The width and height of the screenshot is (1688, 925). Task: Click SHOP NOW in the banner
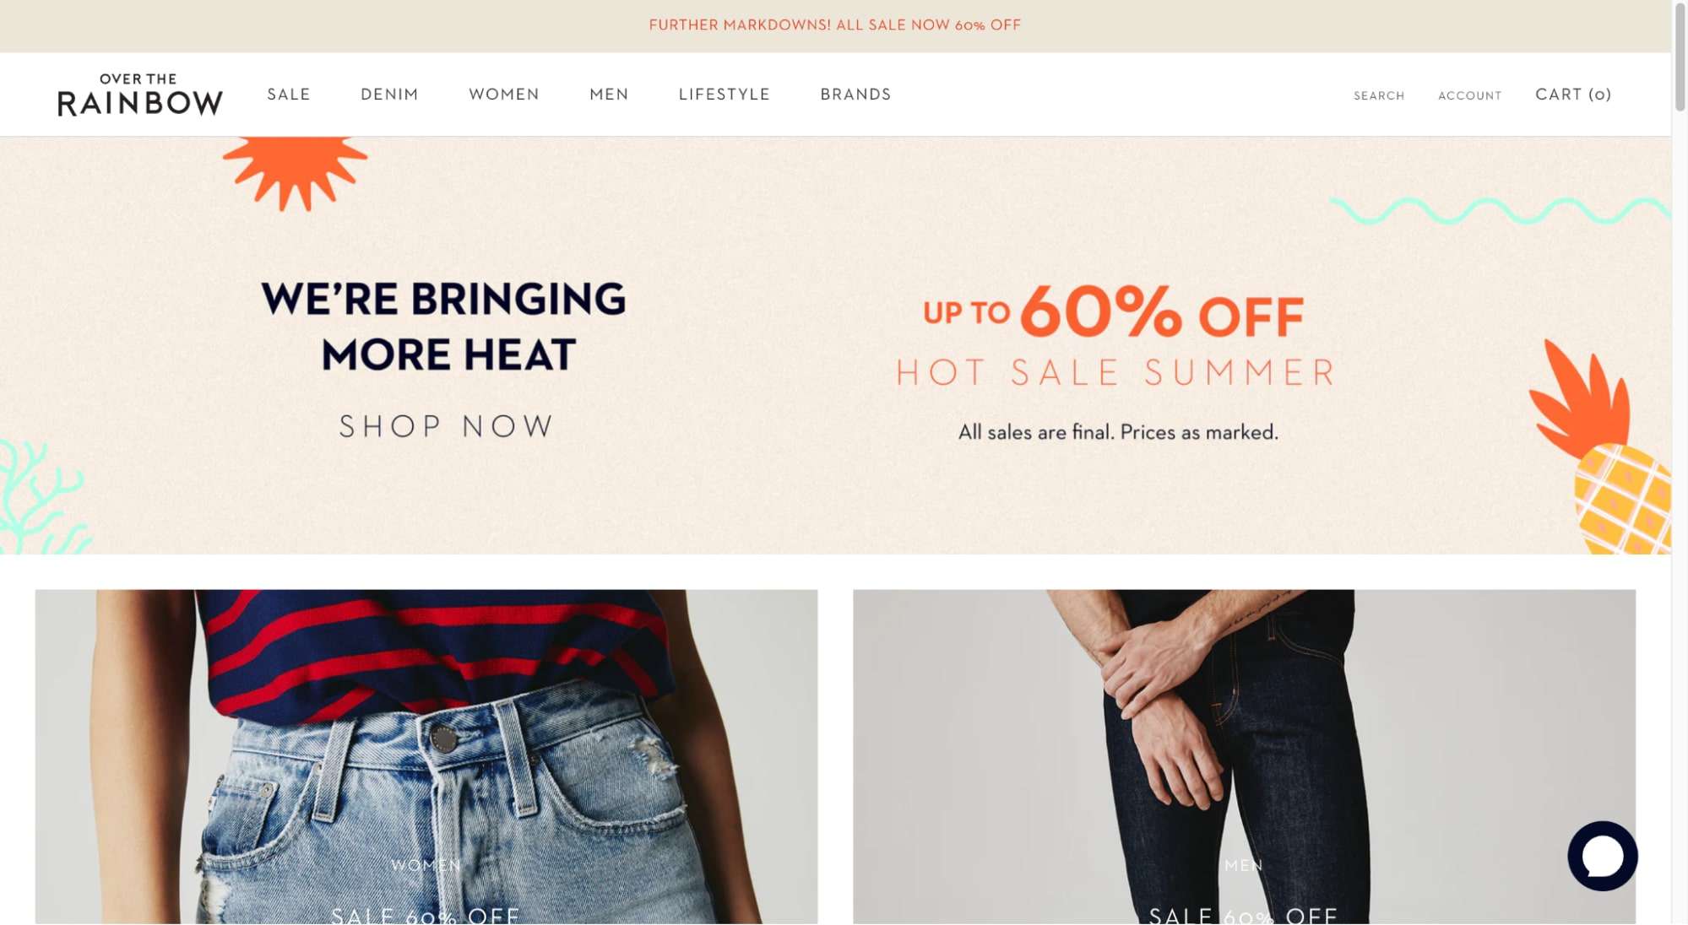click(x=447, y=426)
